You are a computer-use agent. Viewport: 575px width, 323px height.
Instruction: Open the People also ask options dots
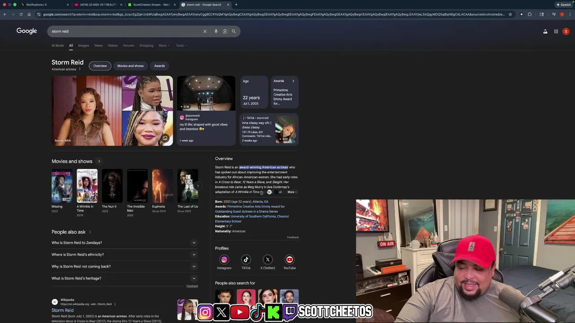click(90, 232)
